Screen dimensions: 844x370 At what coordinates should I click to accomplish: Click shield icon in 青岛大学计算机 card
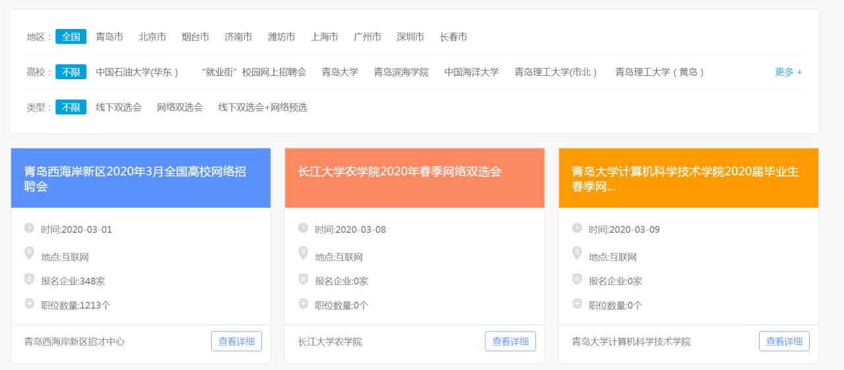577,279
